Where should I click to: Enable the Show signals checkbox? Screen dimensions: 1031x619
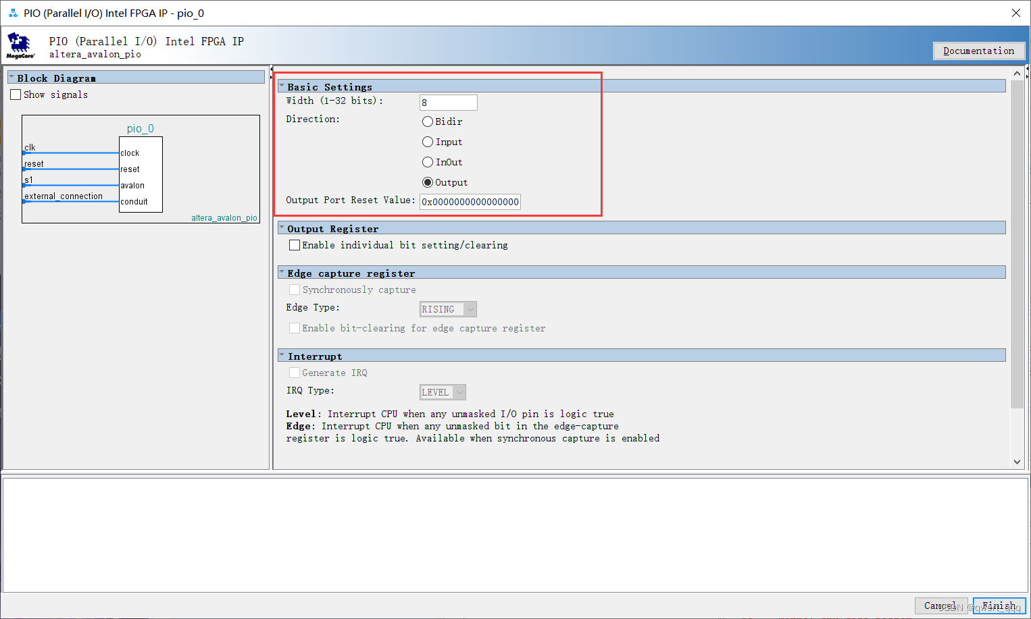tap(16, 95)
